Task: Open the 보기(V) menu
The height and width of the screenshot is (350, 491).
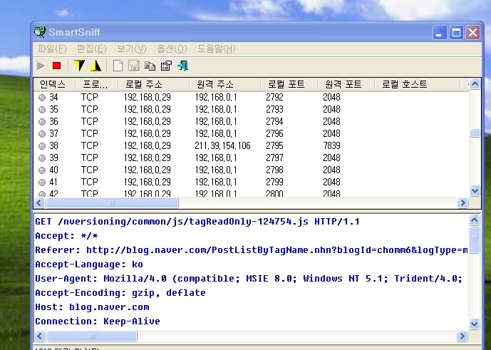Action: point(131,49)
